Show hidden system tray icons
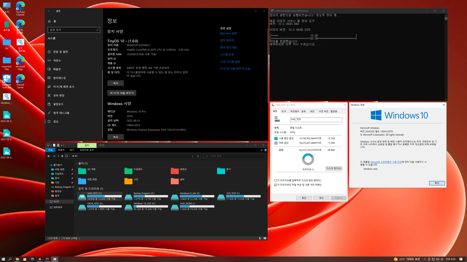This screenshot has width=467, height=262. (425, 259)
